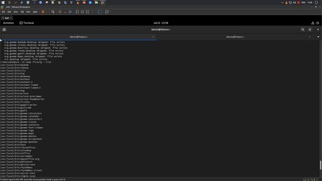Switch to VMware console view icon
322x181 pixels.
[100, 12]
